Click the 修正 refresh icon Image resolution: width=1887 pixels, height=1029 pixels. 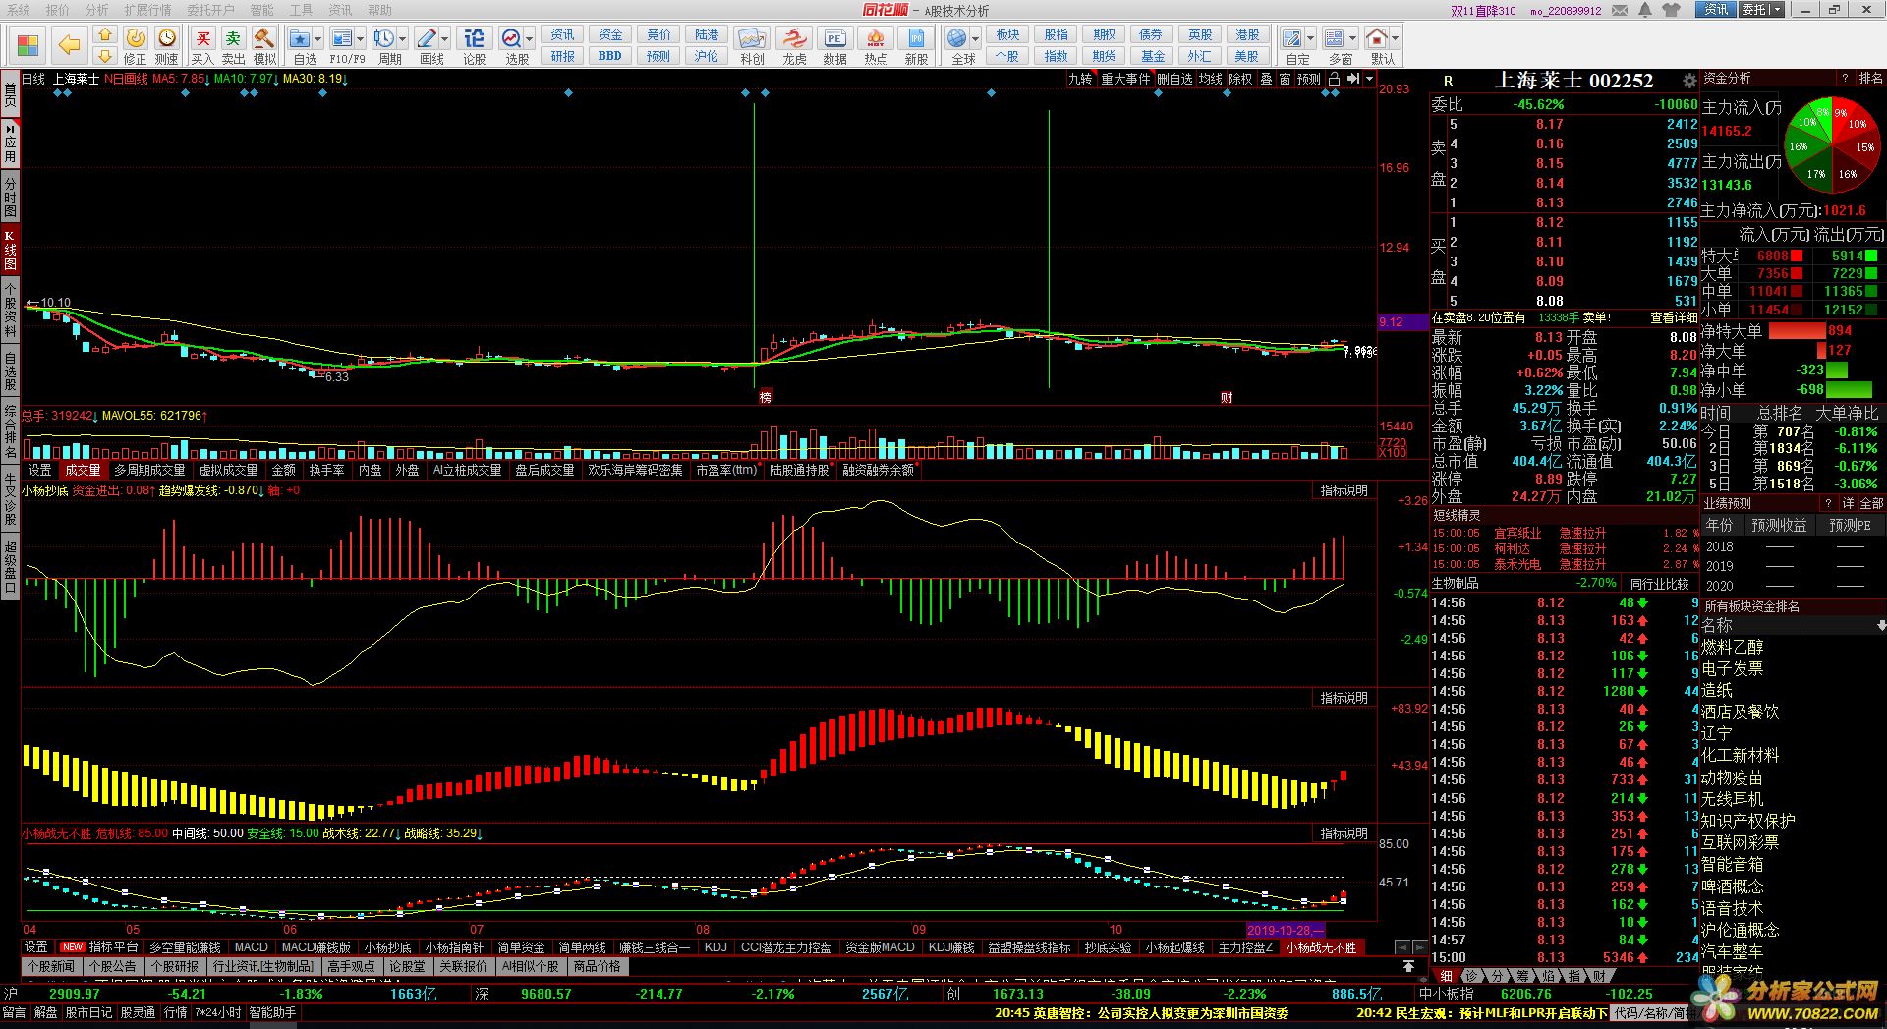click(x=136, y=38)
